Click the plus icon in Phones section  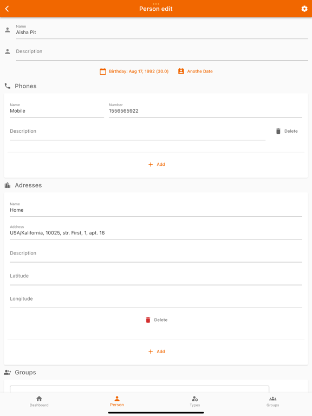point(151,165)
